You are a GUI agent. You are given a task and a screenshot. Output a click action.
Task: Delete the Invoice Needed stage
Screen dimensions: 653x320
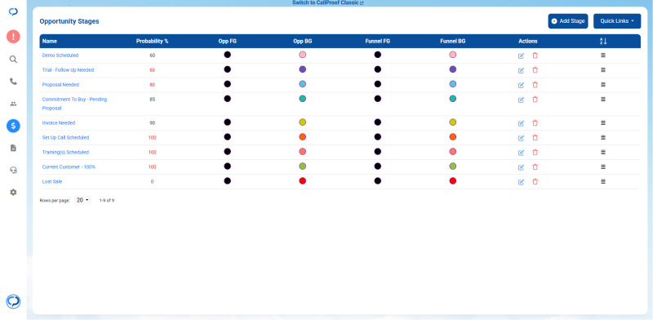[x=535, y=123]
